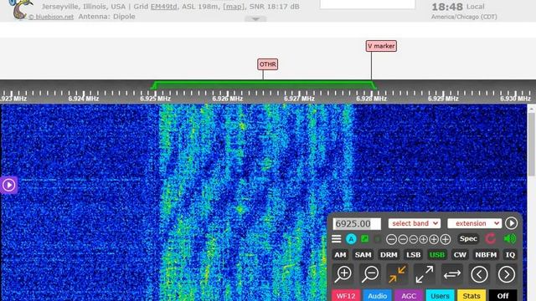This screenshot has height=301, width=536.
Task: Click the purple play button at the left edge
Action: (x=8, y=185)
